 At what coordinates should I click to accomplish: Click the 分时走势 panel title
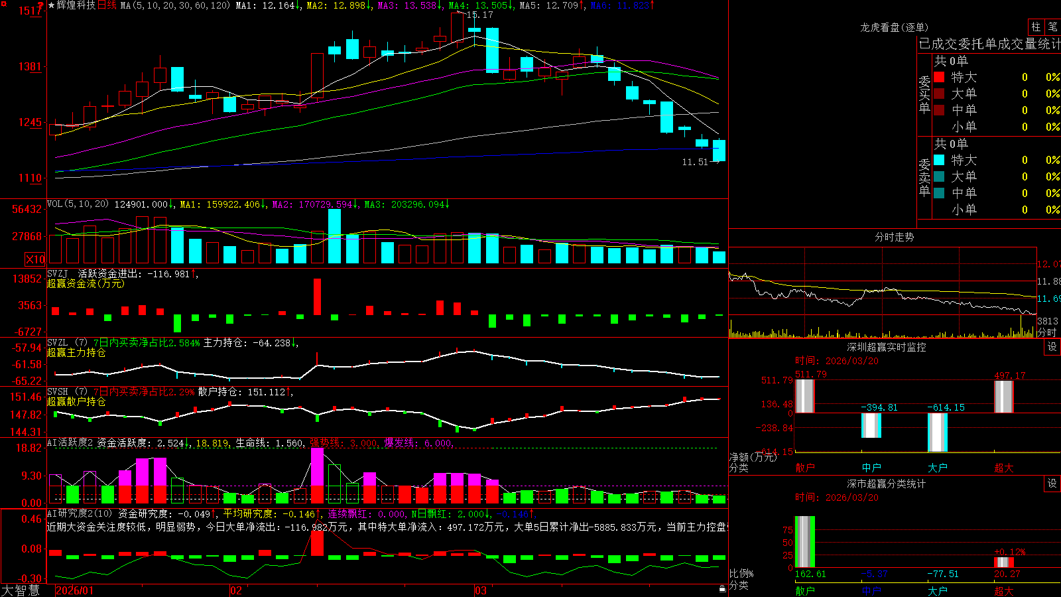coord(894,237)
